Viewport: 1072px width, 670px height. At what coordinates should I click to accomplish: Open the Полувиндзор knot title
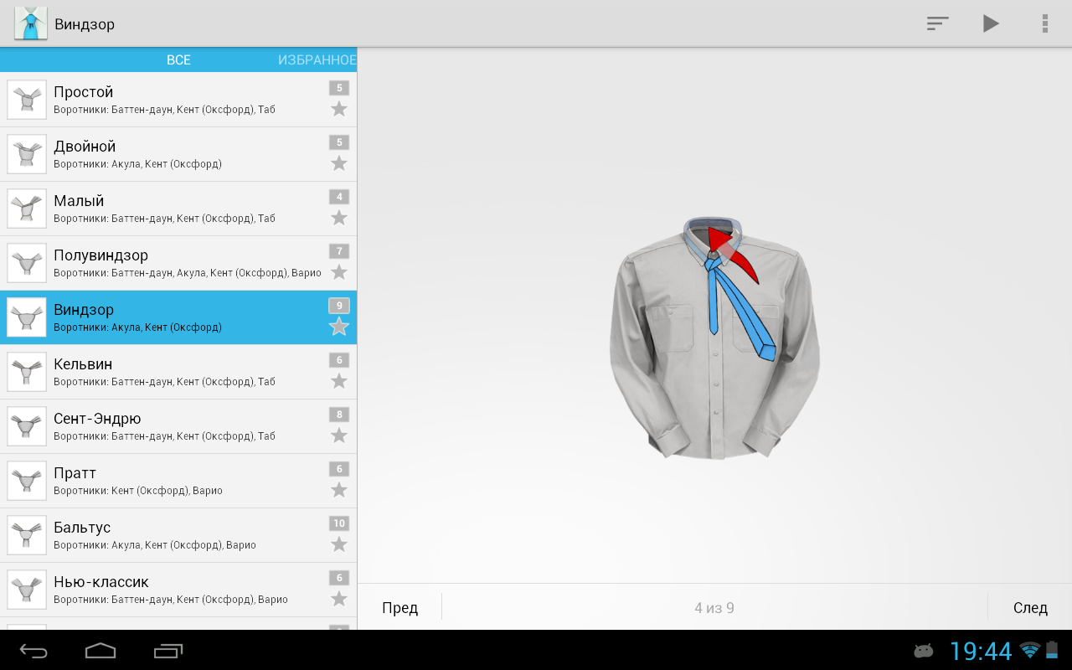[x=100, y=255]
